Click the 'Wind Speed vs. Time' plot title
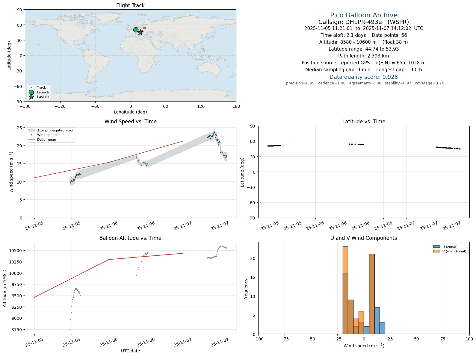Image resolution: width=476 pixels, height=356 pixels. click(x=130, y=122)
